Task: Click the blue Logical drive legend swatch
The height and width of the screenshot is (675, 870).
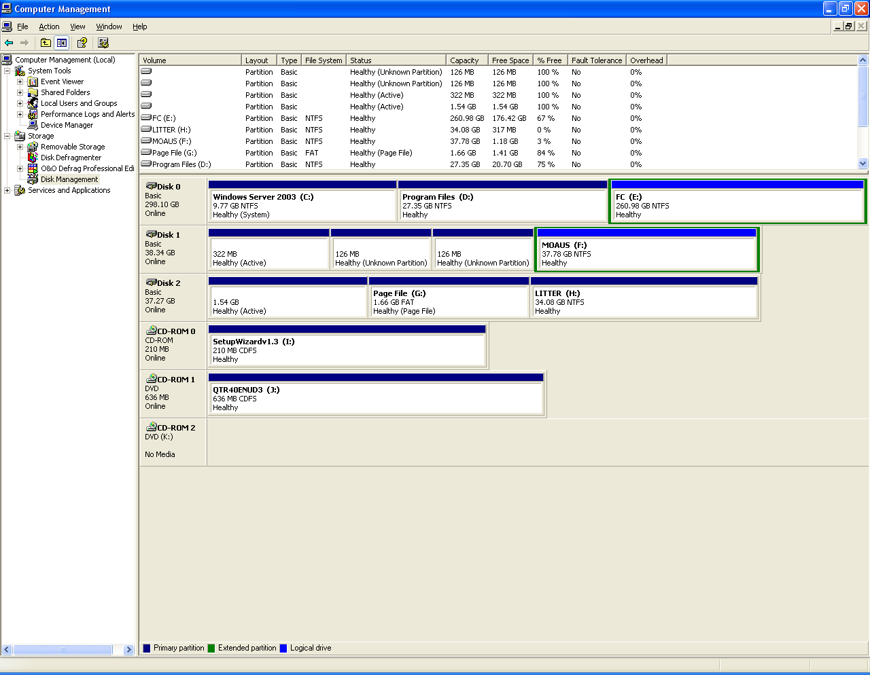Action: click(x=283, y=649)
